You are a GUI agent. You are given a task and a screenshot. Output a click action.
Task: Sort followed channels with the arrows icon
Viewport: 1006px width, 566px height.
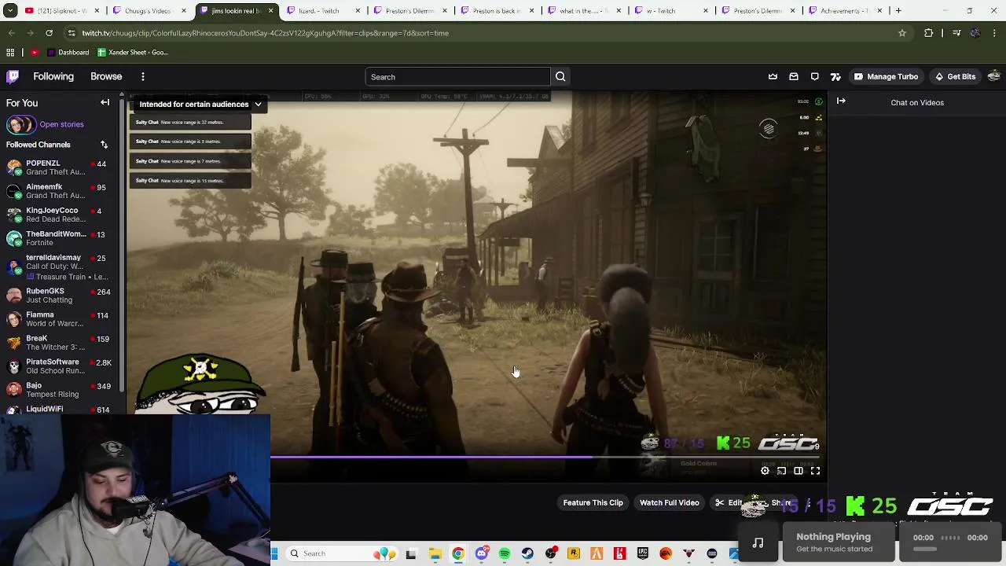point(104,145)
